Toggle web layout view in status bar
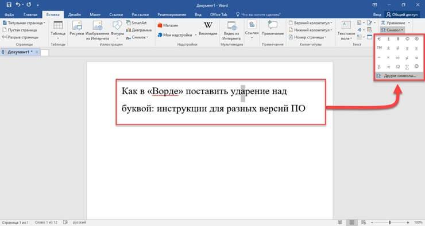This screenshot has height=226, width=425. pyautogui.click(x=364, y=223)
